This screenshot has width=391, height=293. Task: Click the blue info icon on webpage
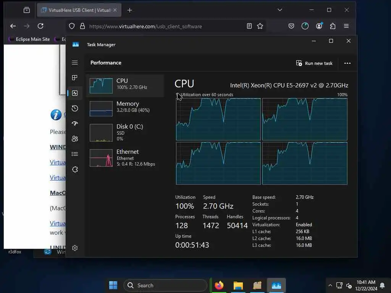click(56, 115)
